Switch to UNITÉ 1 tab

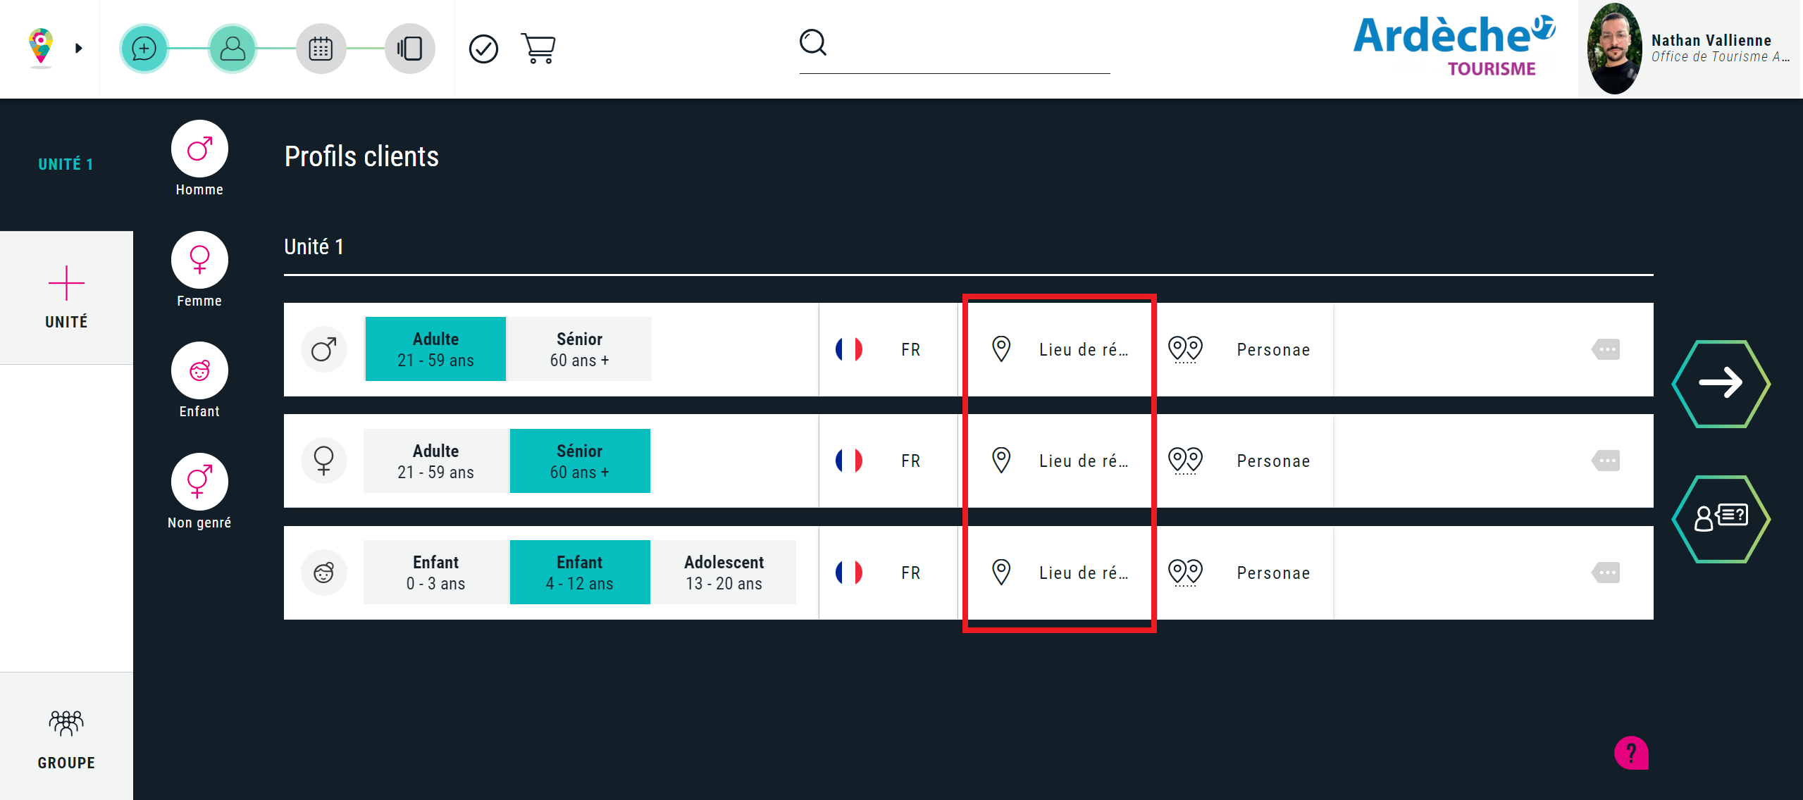[66, 164]
